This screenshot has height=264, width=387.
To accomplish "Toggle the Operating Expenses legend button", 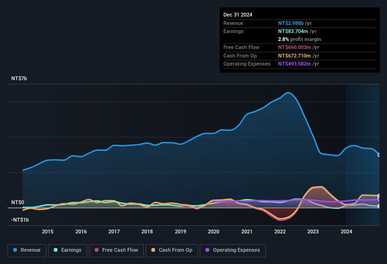I will click(x=232, y=250).
